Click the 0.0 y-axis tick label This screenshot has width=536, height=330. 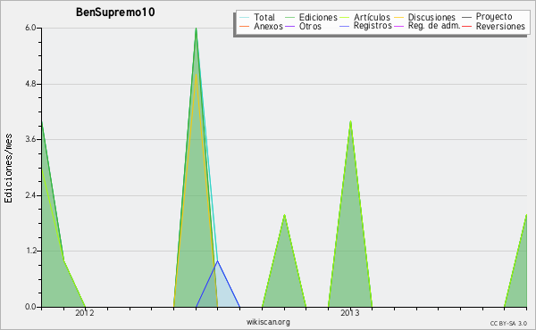[x=30, y=307]
